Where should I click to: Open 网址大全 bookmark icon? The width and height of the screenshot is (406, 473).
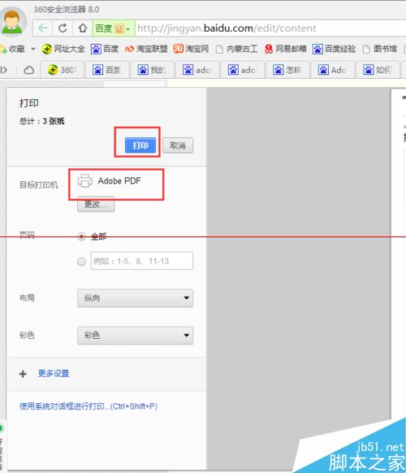click(47, 49)
